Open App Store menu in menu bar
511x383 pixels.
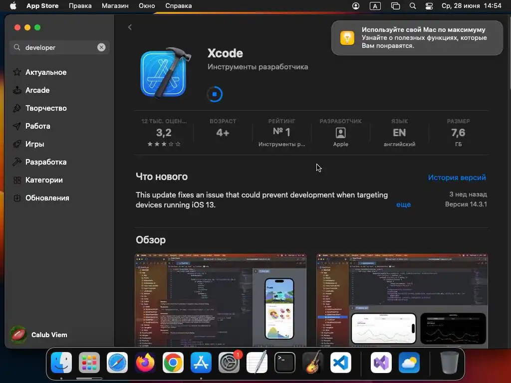pos(42,6)
